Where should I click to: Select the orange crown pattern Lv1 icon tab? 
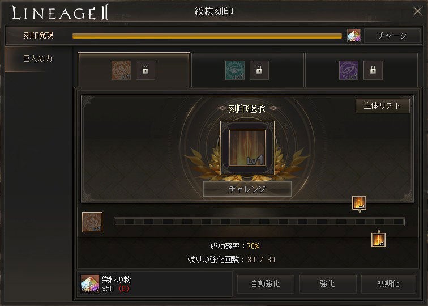click(121, 70)
